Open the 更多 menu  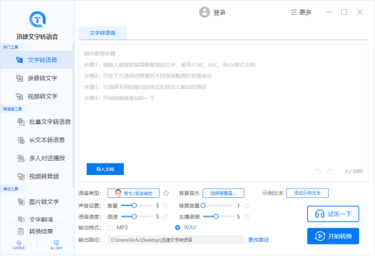(x=301, y=12)
